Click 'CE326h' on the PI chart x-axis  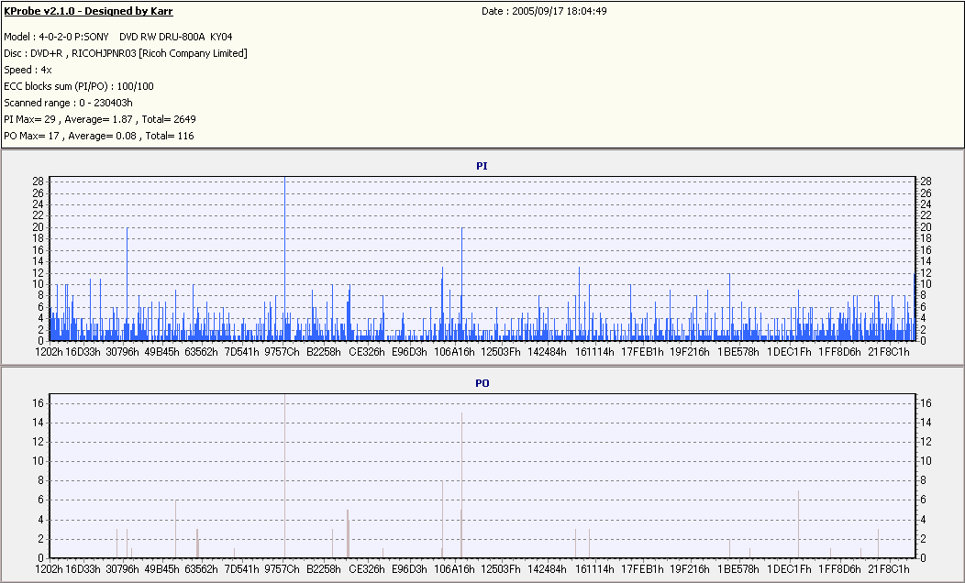pos(367,352)
